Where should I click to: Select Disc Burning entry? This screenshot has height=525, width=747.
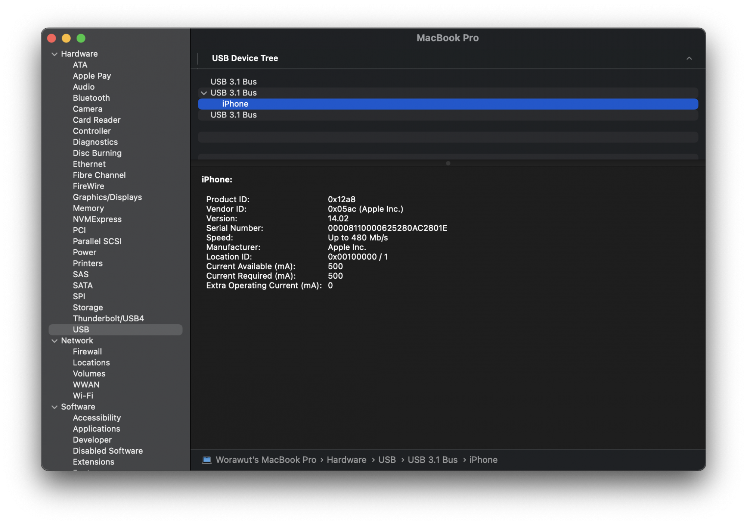97,153
